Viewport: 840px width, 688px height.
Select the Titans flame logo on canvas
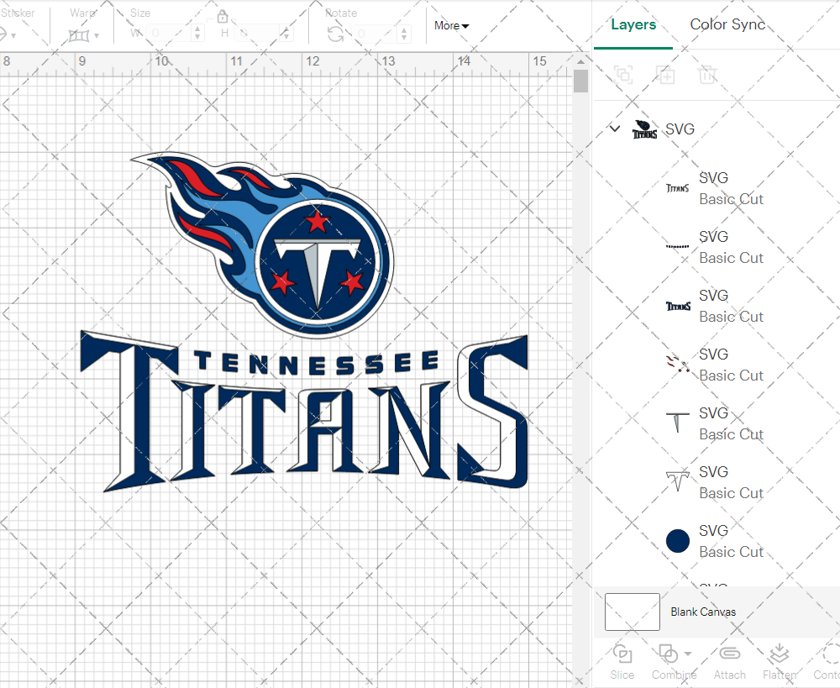(x=262, y=244)
